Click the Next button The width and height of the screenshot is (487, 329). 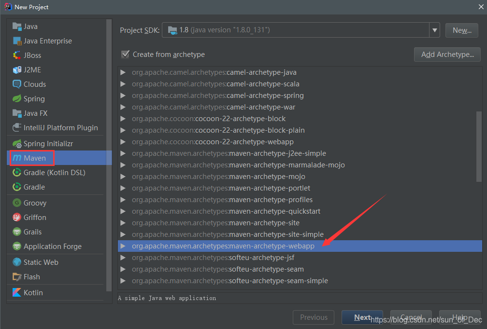[x=362, y=317]
